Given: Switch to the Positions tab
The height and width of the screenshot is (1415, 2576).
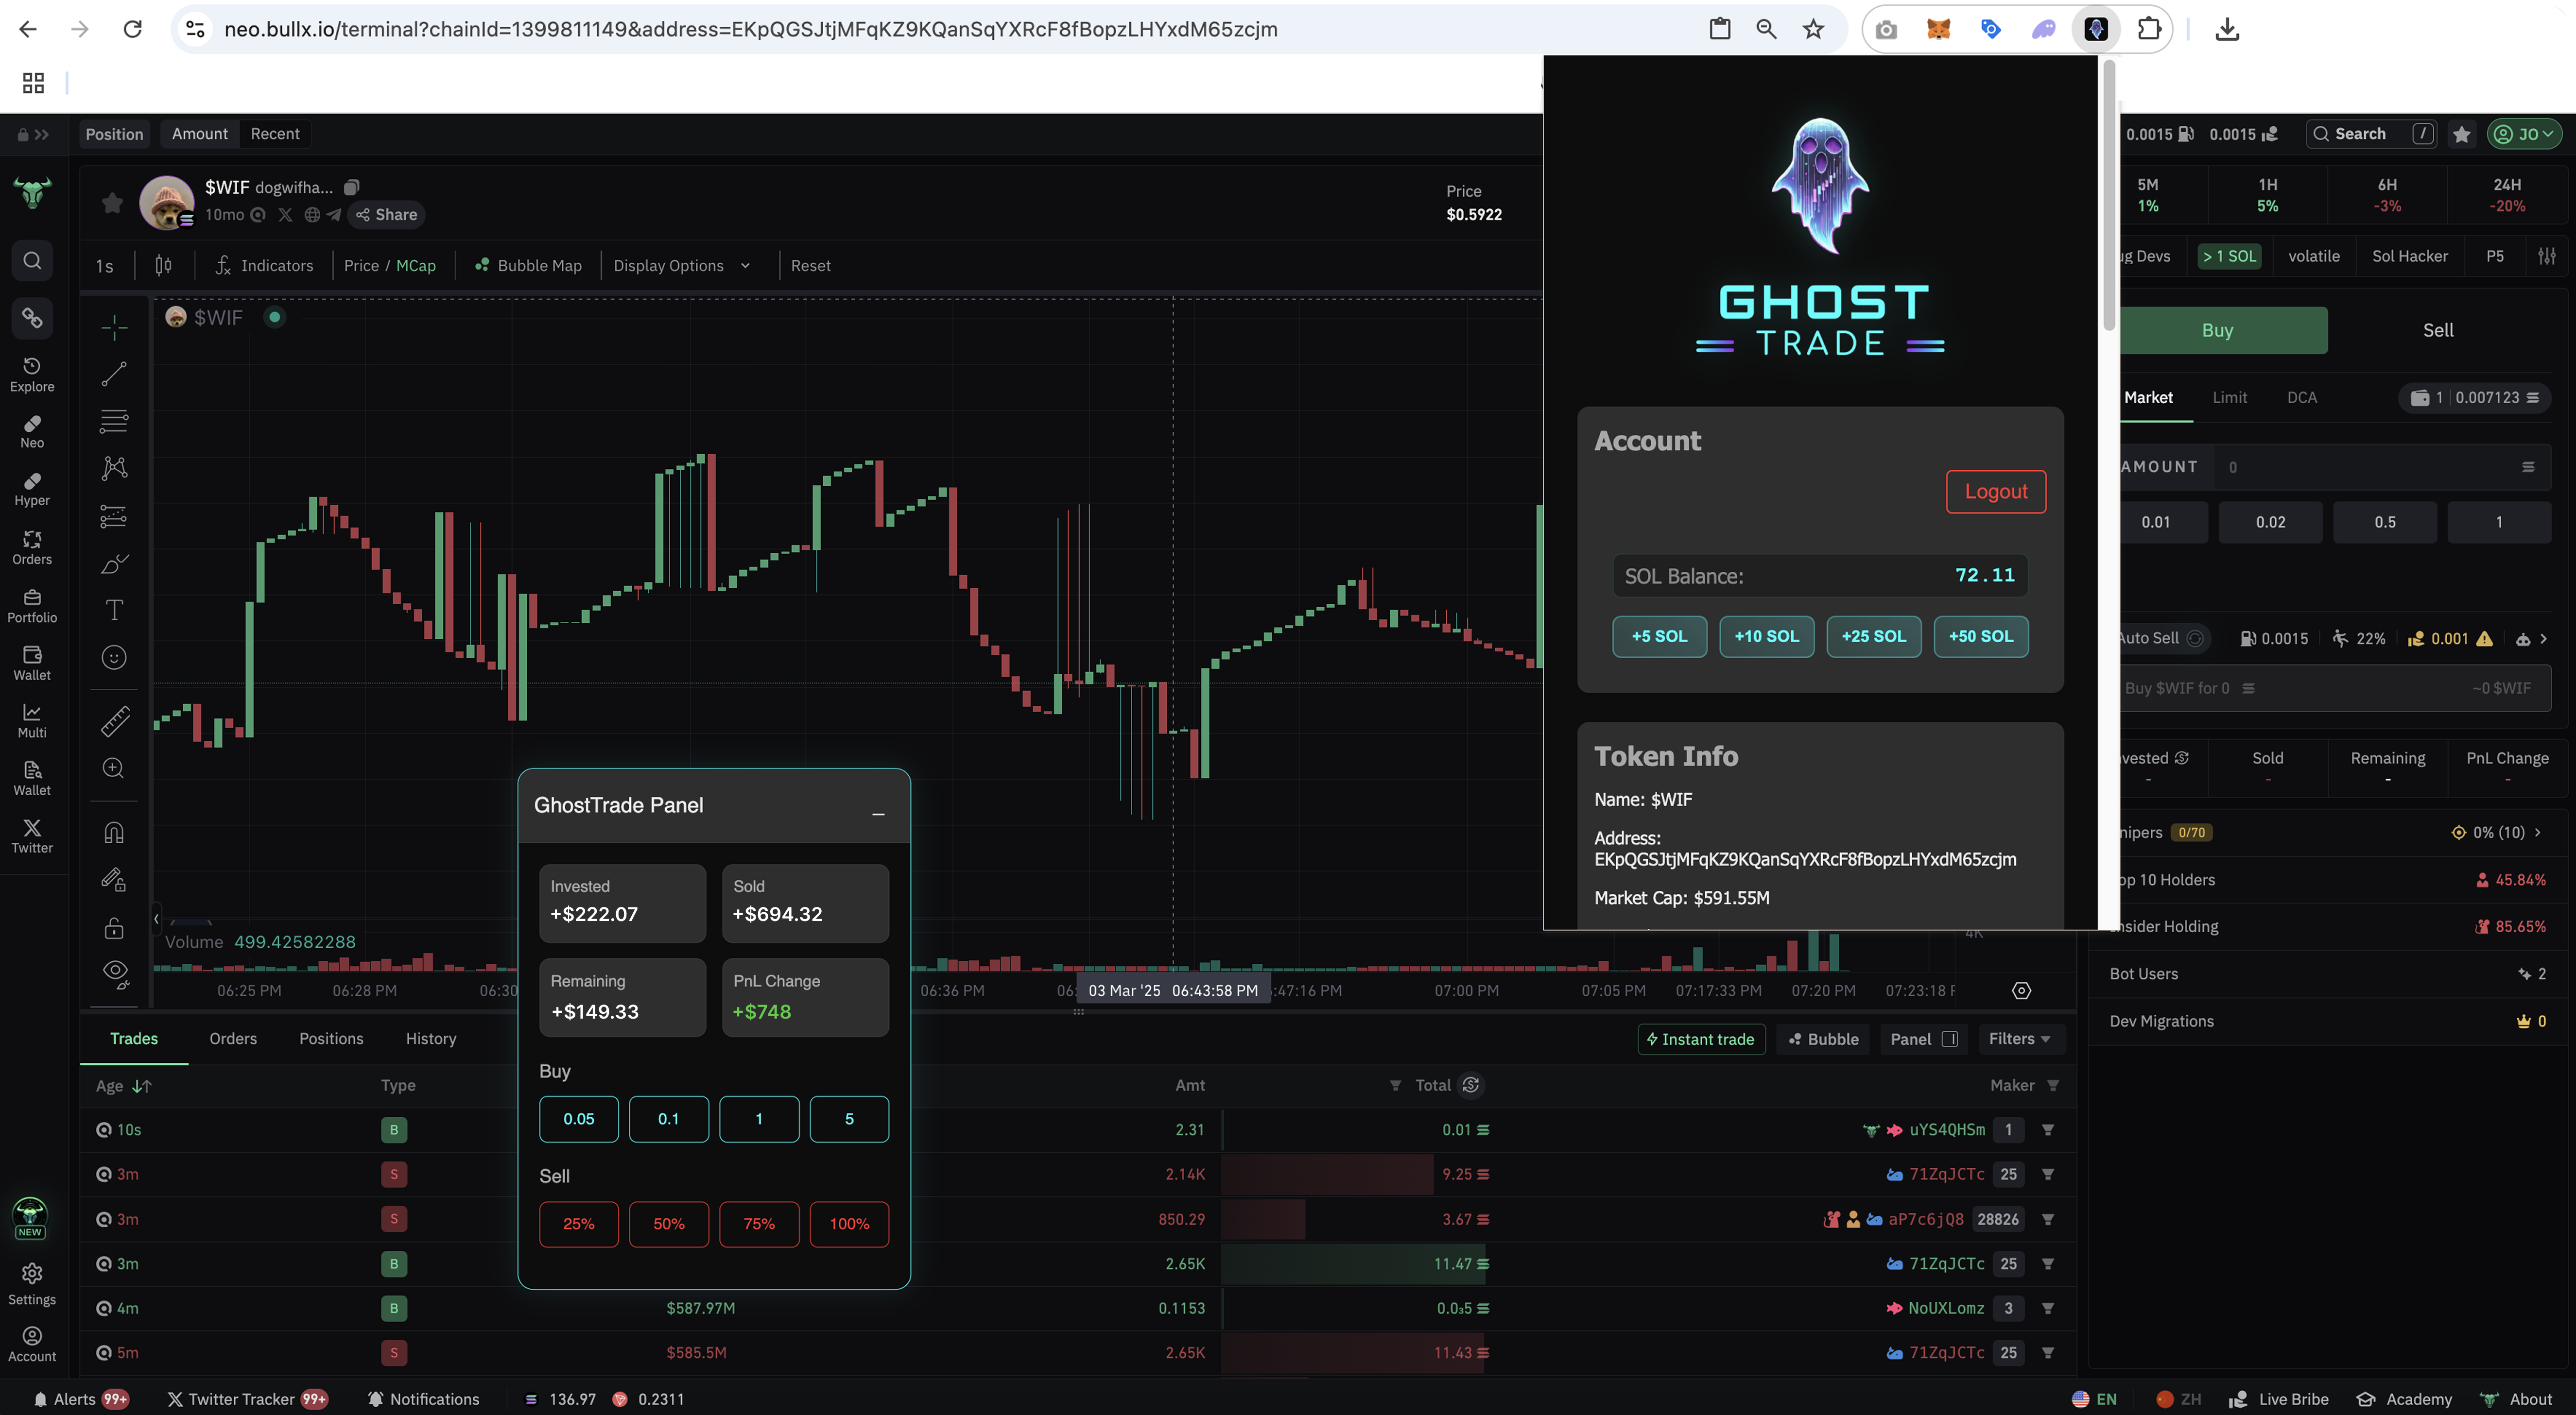Looking at the screenshot, I should tap(331, 1038).
